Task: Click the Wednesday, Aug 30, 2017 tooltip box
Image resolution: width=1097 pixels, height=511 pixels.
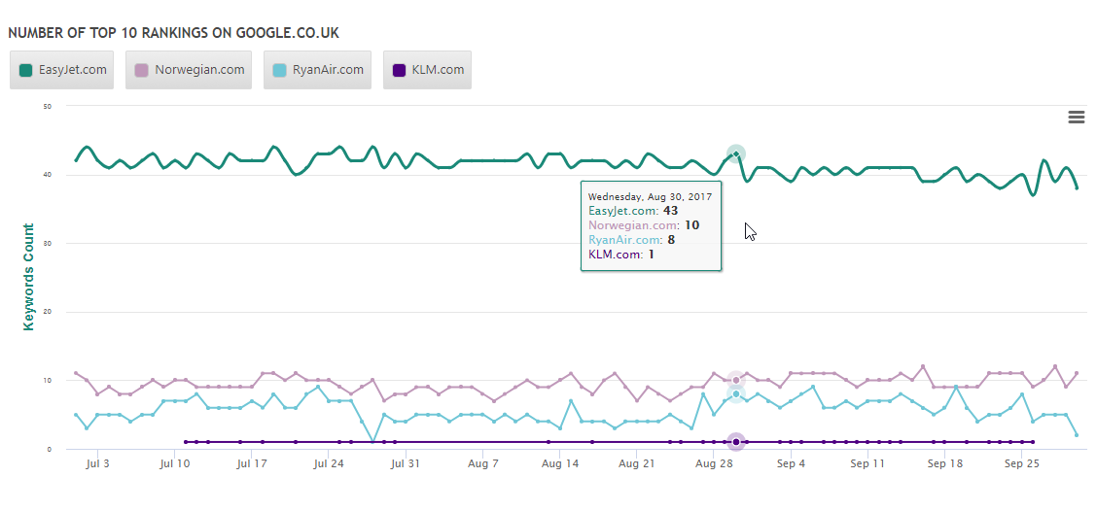Action: point(651,225)
